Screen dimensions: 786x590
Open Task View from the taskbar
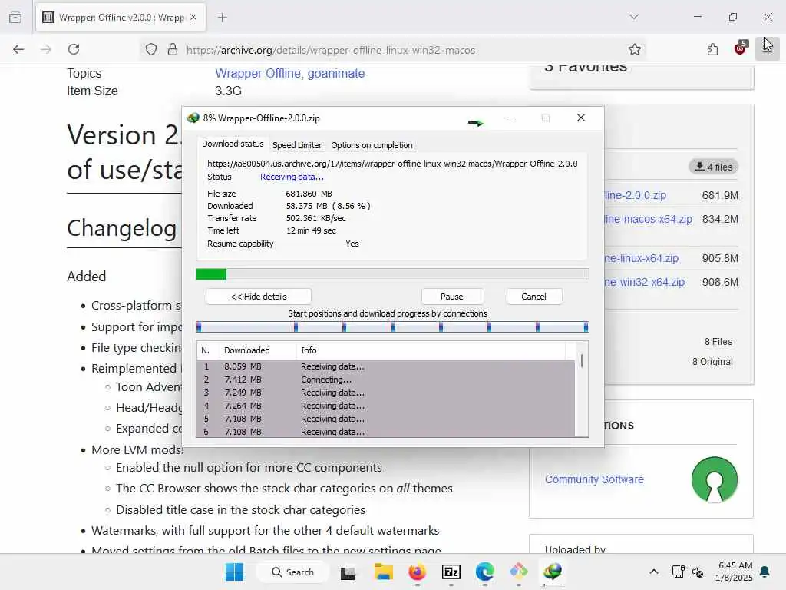point(348,572)
